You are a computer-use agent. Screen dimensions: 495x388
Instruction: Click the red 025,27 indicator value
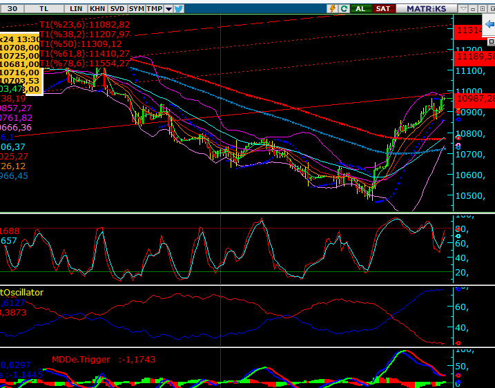[14, 157]
